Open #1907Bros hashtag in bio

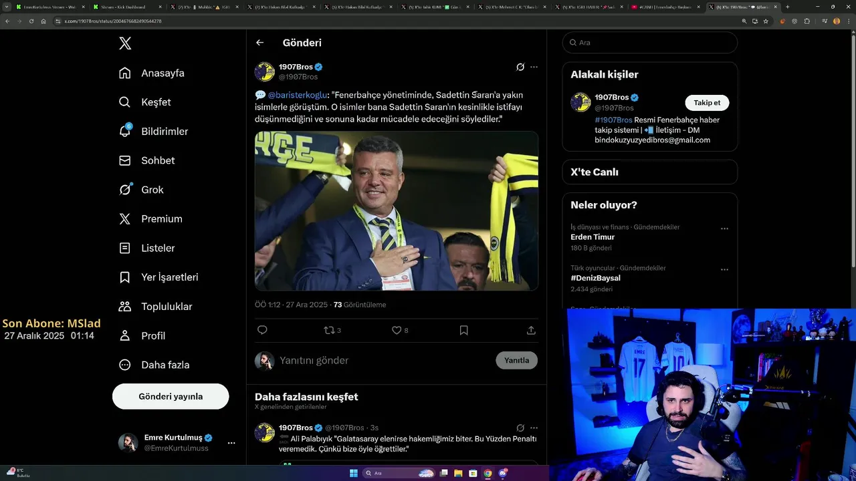pos(613,120)
